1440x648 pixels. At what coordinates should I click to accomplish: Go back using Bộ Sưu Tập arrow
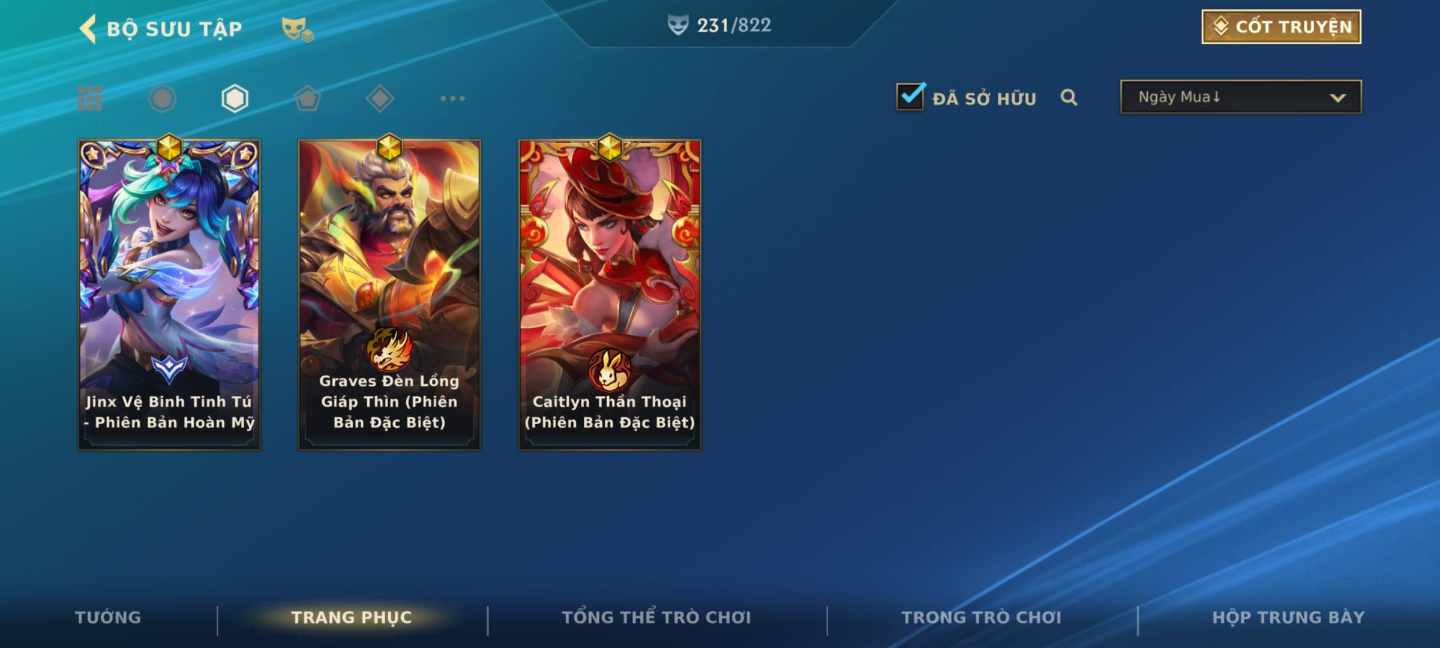click(88, 29)
